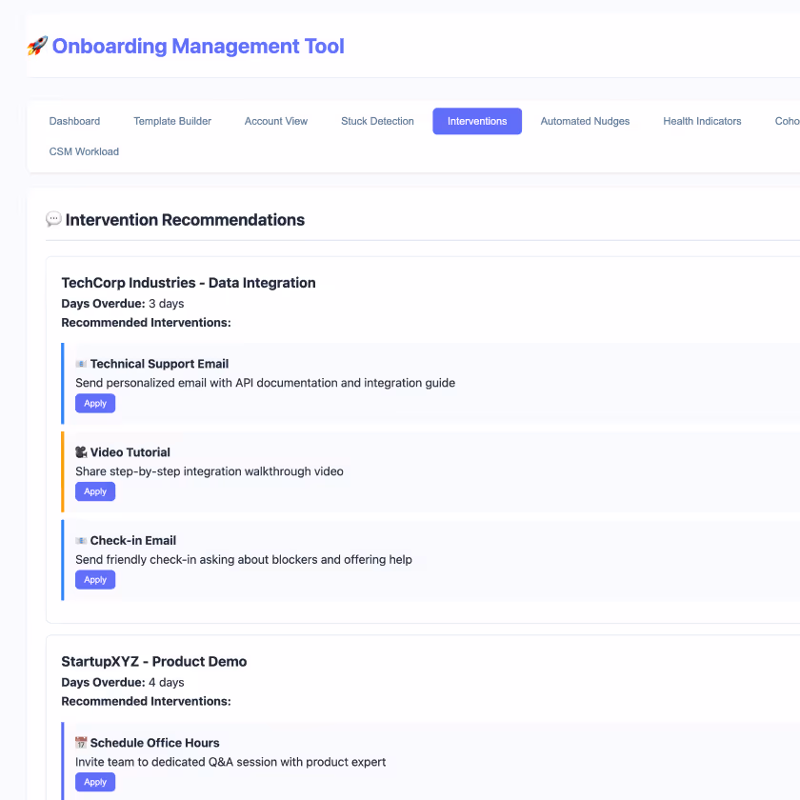This screenshot has width=800, height=800.
Task: Open the Stuck Detection tab
Action: pyautogui.click(x=377, y=121)
